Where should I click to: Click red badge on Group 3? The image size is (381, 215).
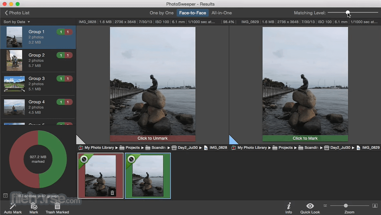tap(68, 79)
